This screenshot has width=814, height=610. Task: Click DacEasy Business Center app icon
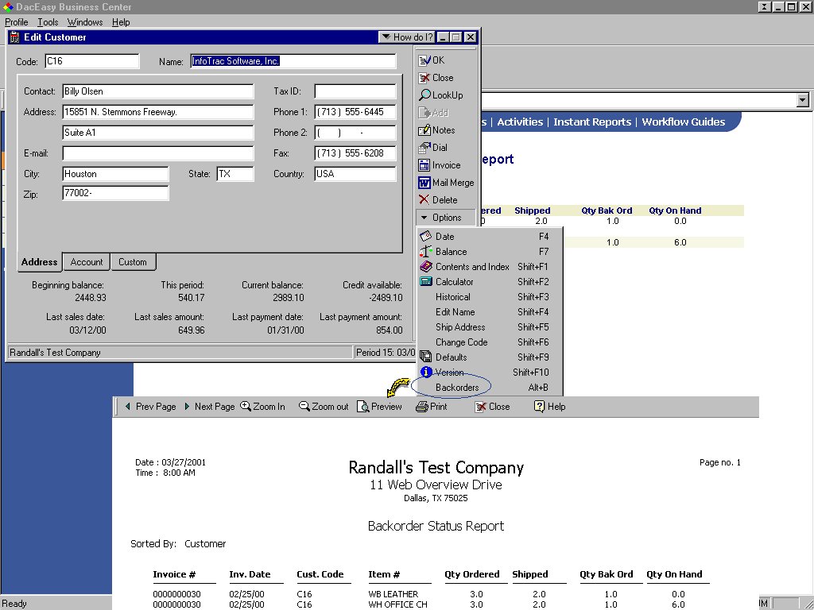coord(8,6)
